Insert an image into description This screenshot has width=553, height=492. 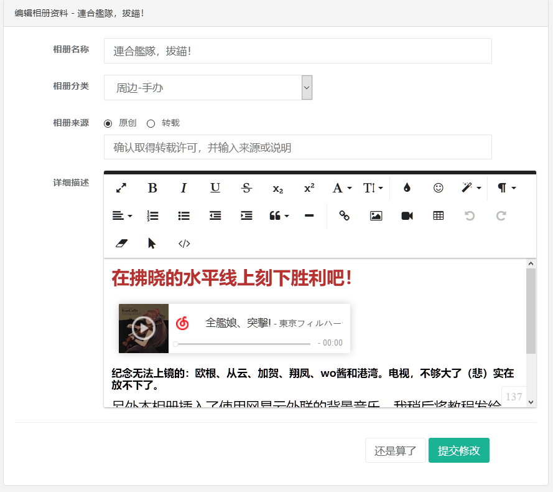pos(376,215)
